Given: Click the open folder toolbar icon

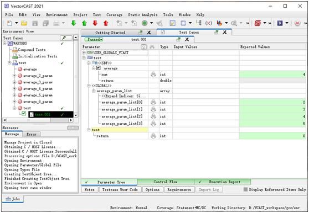Looking at the screenshot, I should point(24,23).
